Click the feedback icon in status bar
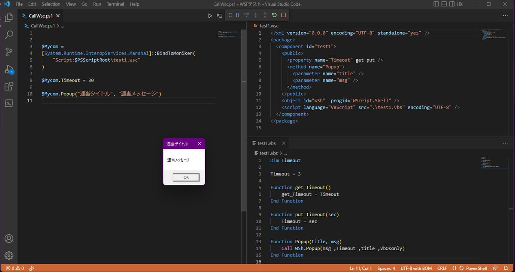 click(495, 268)
